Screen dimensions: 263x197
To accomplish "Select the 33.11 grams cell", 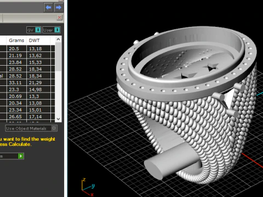I will tap(16, 83).
